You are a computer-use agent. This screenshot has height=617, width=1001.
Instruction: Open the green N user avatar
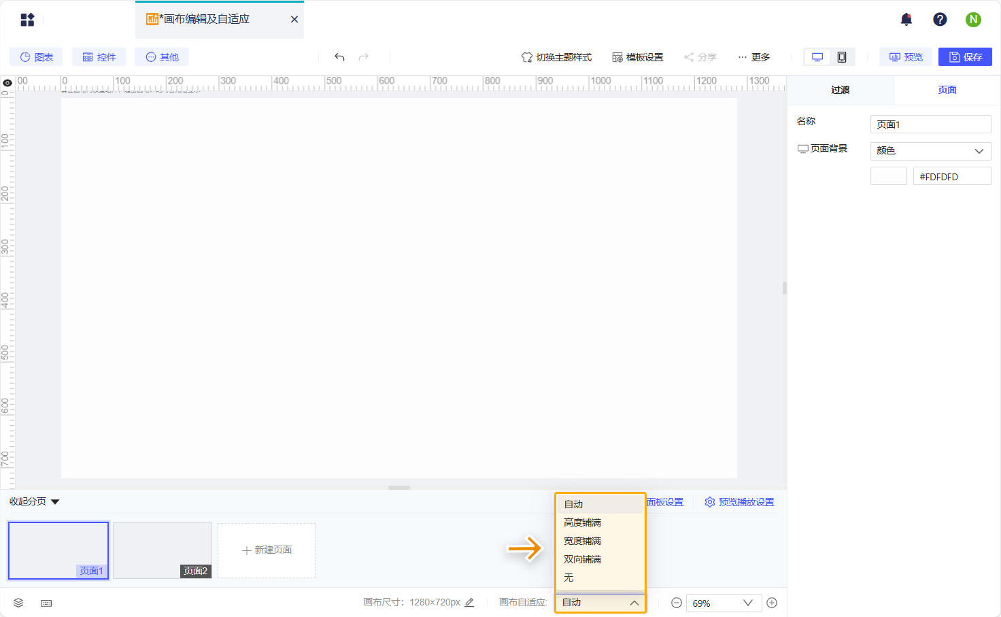[973, 19]
